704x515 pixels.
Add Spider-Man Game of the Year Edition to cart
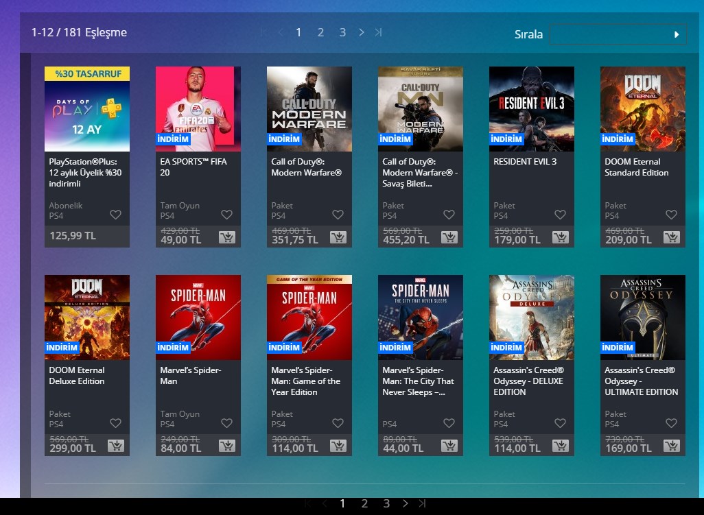(x=338, y=446)
